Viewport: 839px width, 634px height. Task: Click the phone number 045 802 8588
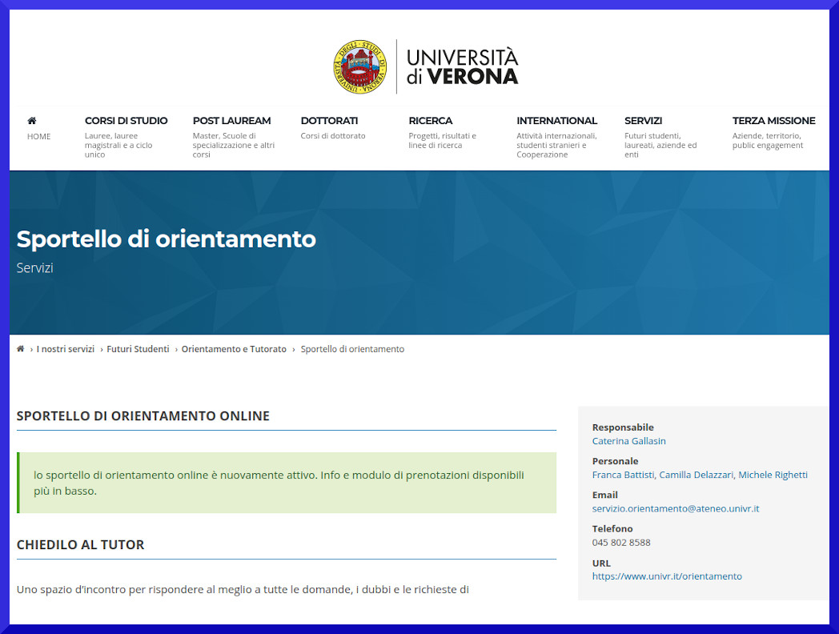tap(621, 543)
